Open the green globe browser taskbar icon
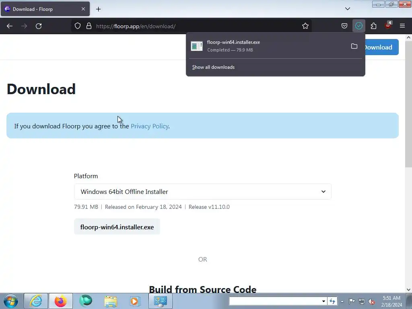Viewport: 412px width, 309px height. click(x=86, y=301)
